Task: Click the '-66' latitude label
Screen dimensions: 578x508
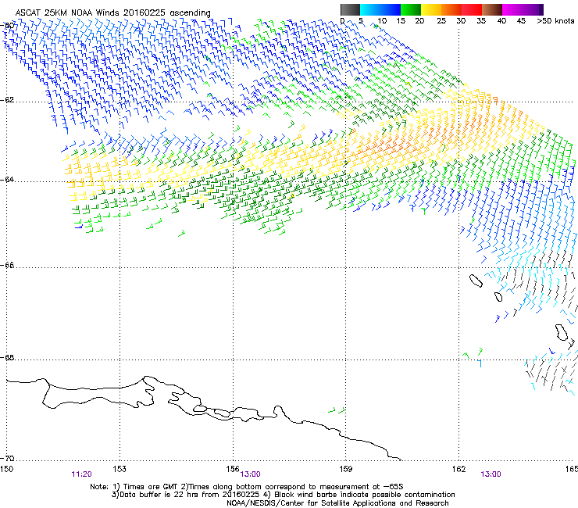Action: [8, 265]
